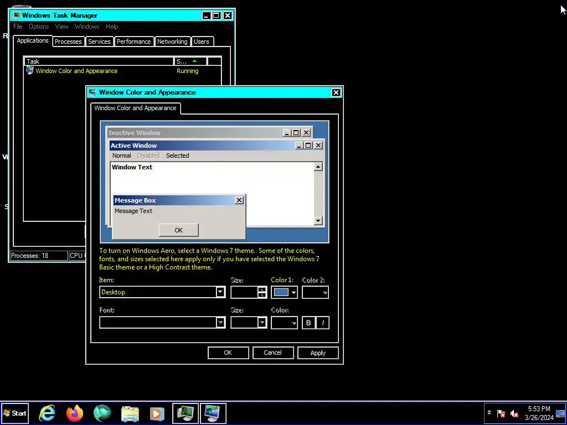Open Windows menu in Task Manager
This screenshot has width=567, height=425.
(x=87, y=27)
